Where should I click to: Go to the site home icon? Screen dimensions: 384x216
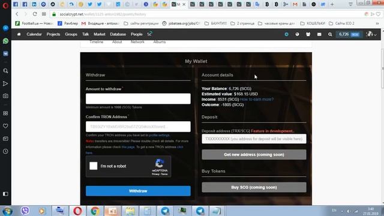tap(19, 34)
